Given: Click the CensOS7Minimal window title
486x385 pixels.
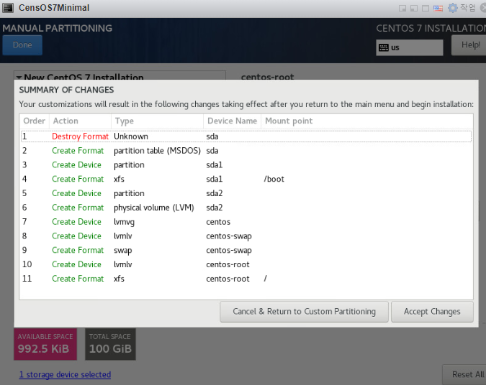Looking at the screenshot, I should (54, 8).
